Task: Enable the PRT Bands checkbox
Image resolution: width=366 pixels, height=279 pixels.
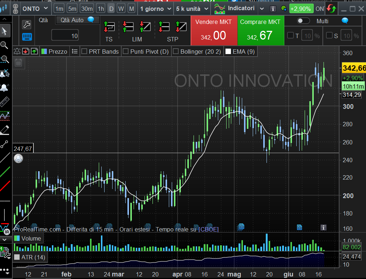Action: (84, 51)
